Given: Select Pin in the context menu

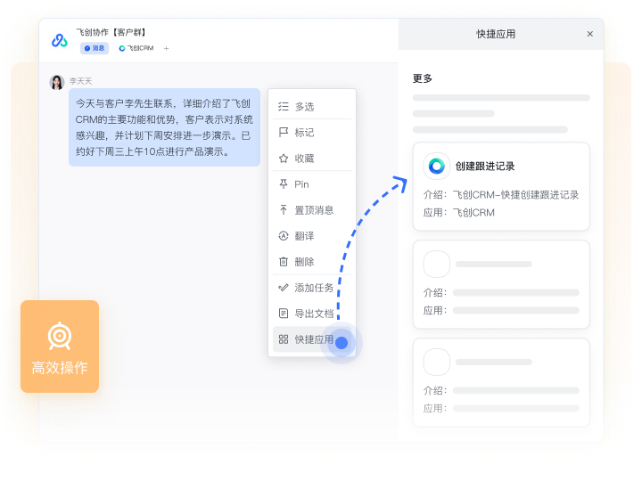Looking at the screenshot, I should 312,184.
